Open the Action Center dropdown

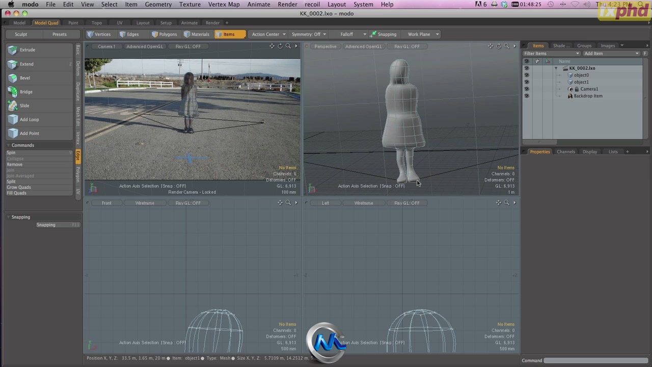click(268, 34)
